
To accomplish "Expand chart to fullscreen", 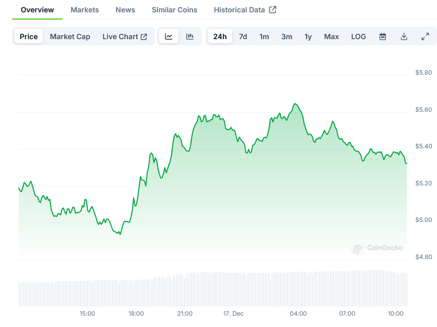I will [425, 37].
